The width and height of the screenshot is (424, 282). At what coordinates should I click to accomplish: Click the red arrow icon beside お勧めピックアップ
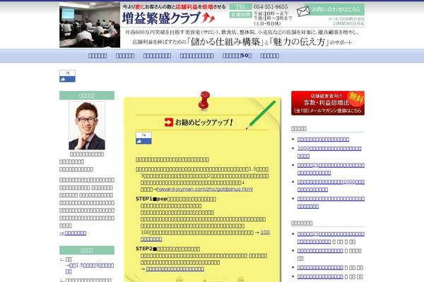pos(169,122)
